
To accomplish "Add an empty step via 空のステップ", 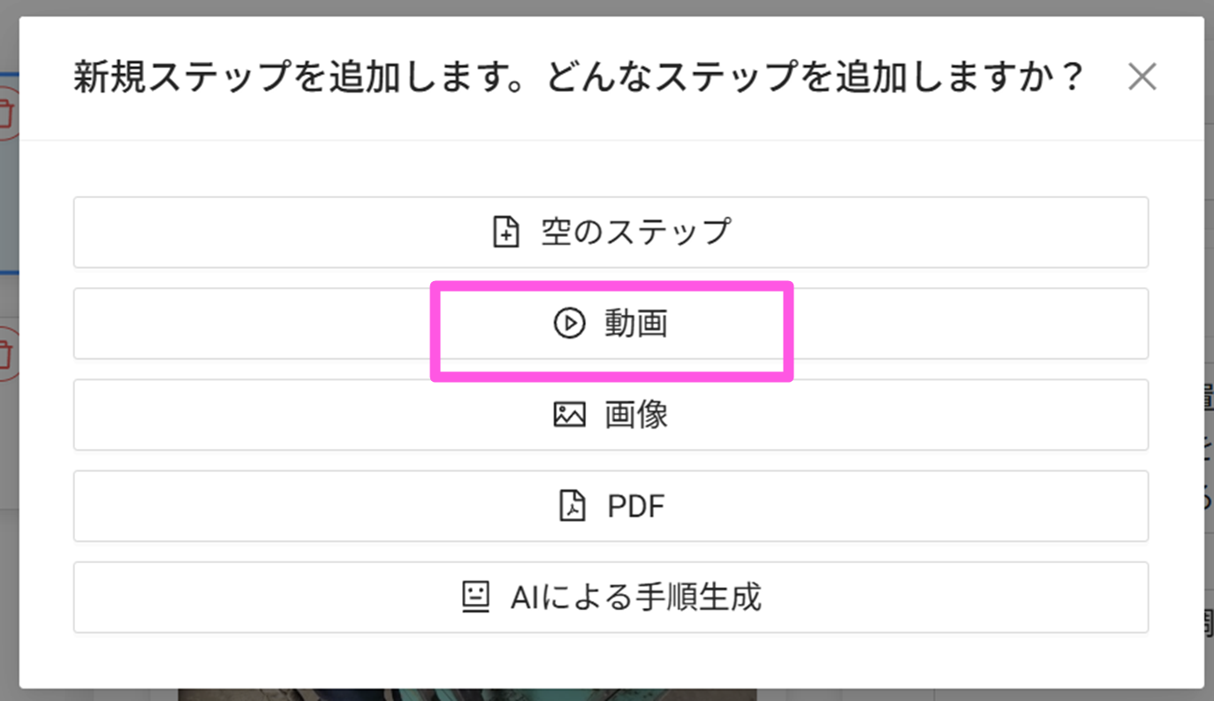I will (x=636, y=232).
